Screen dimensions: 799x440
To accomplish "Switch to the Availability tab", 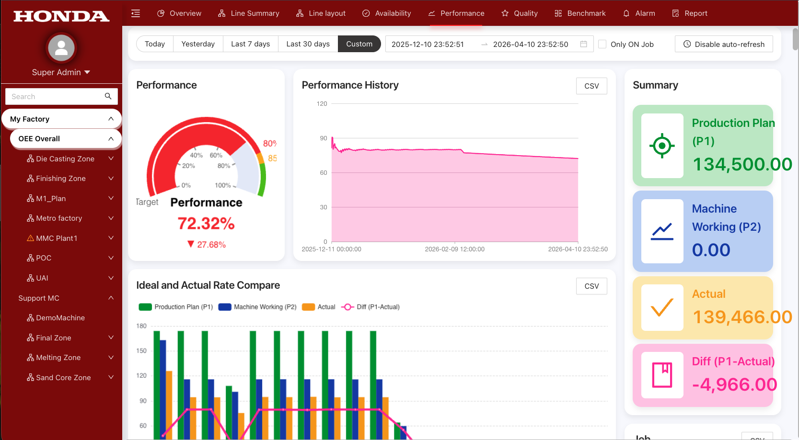I will coord(386,13).
